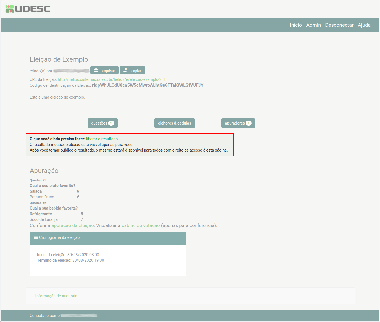Click the liberar o resultado link
The image size is (380, 322).
102,139
